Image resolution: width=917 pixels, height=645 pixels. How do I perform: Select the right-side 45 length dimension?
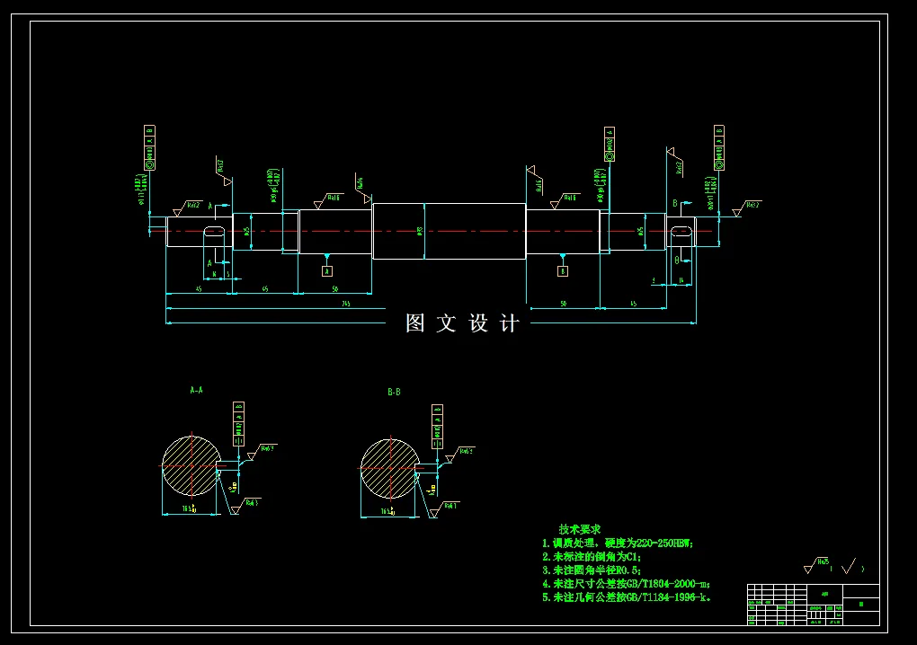click(x=634, y=304)
